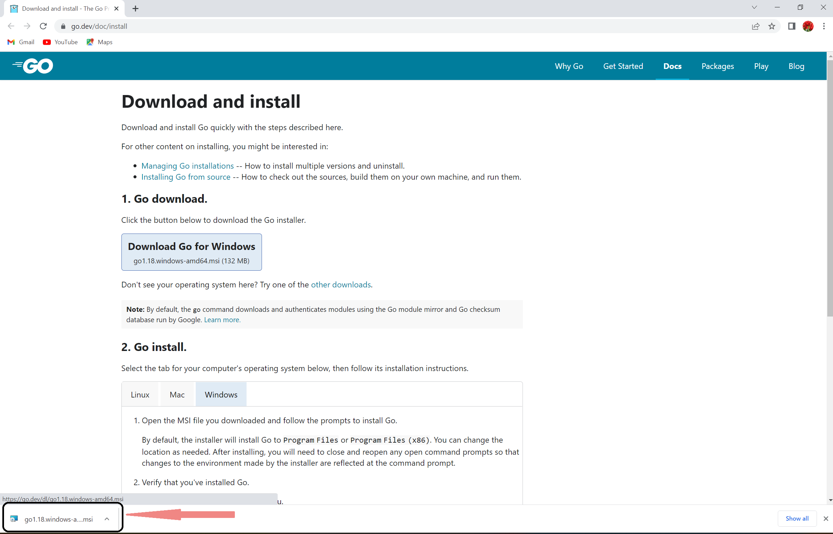
Task: Open the Docs menu item
Action: click(672, 66)
